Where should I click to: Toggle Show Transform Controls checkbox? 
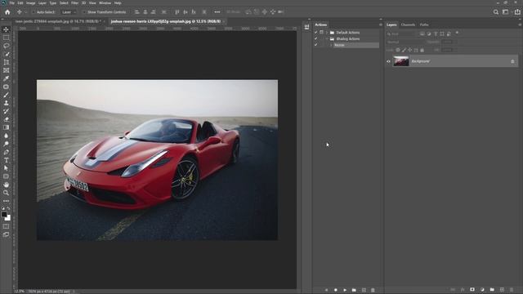click(84, 12)
